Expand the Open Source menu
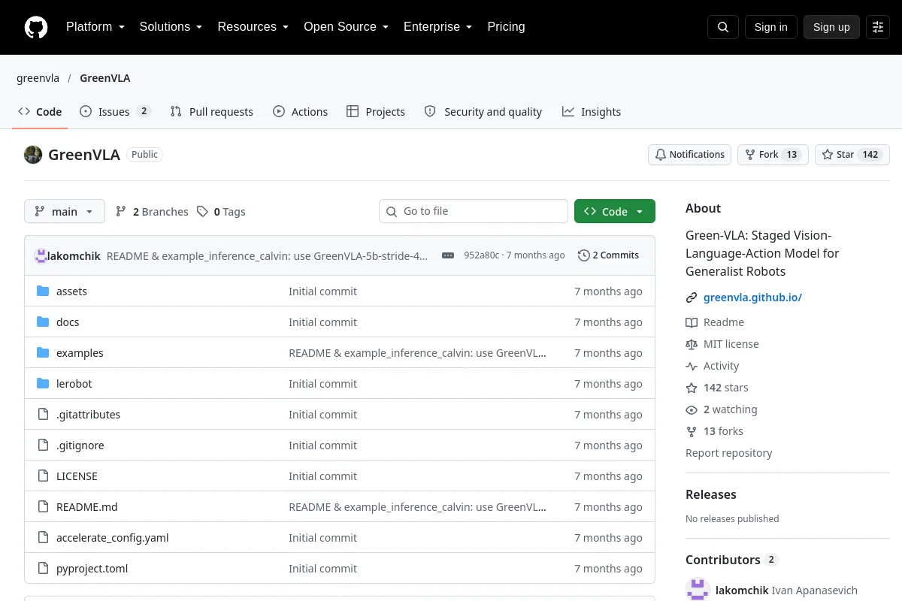 [x=346, y=27]
